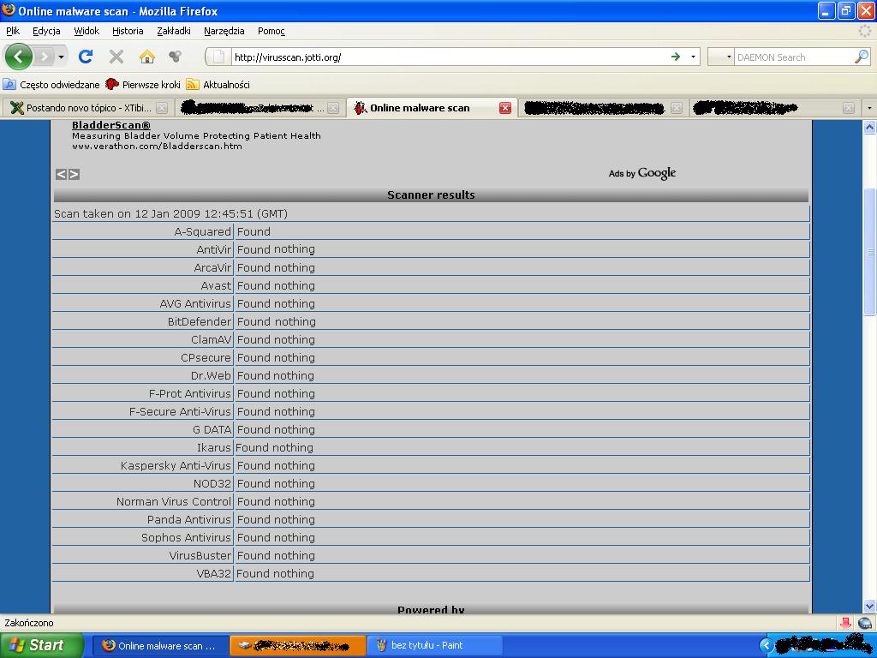Screen dimensions: 877x658
Task: Open the Edycja menu
Action: click(x=46, y=31)
